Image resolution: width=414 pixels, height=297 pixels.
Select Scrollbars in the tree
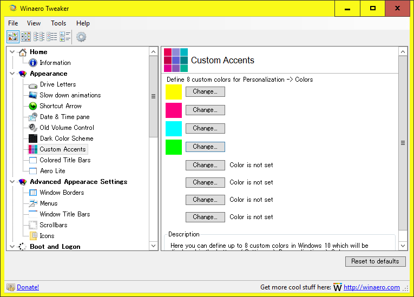54,225
